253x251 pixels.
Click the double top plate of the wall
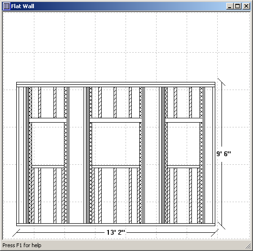116,84
